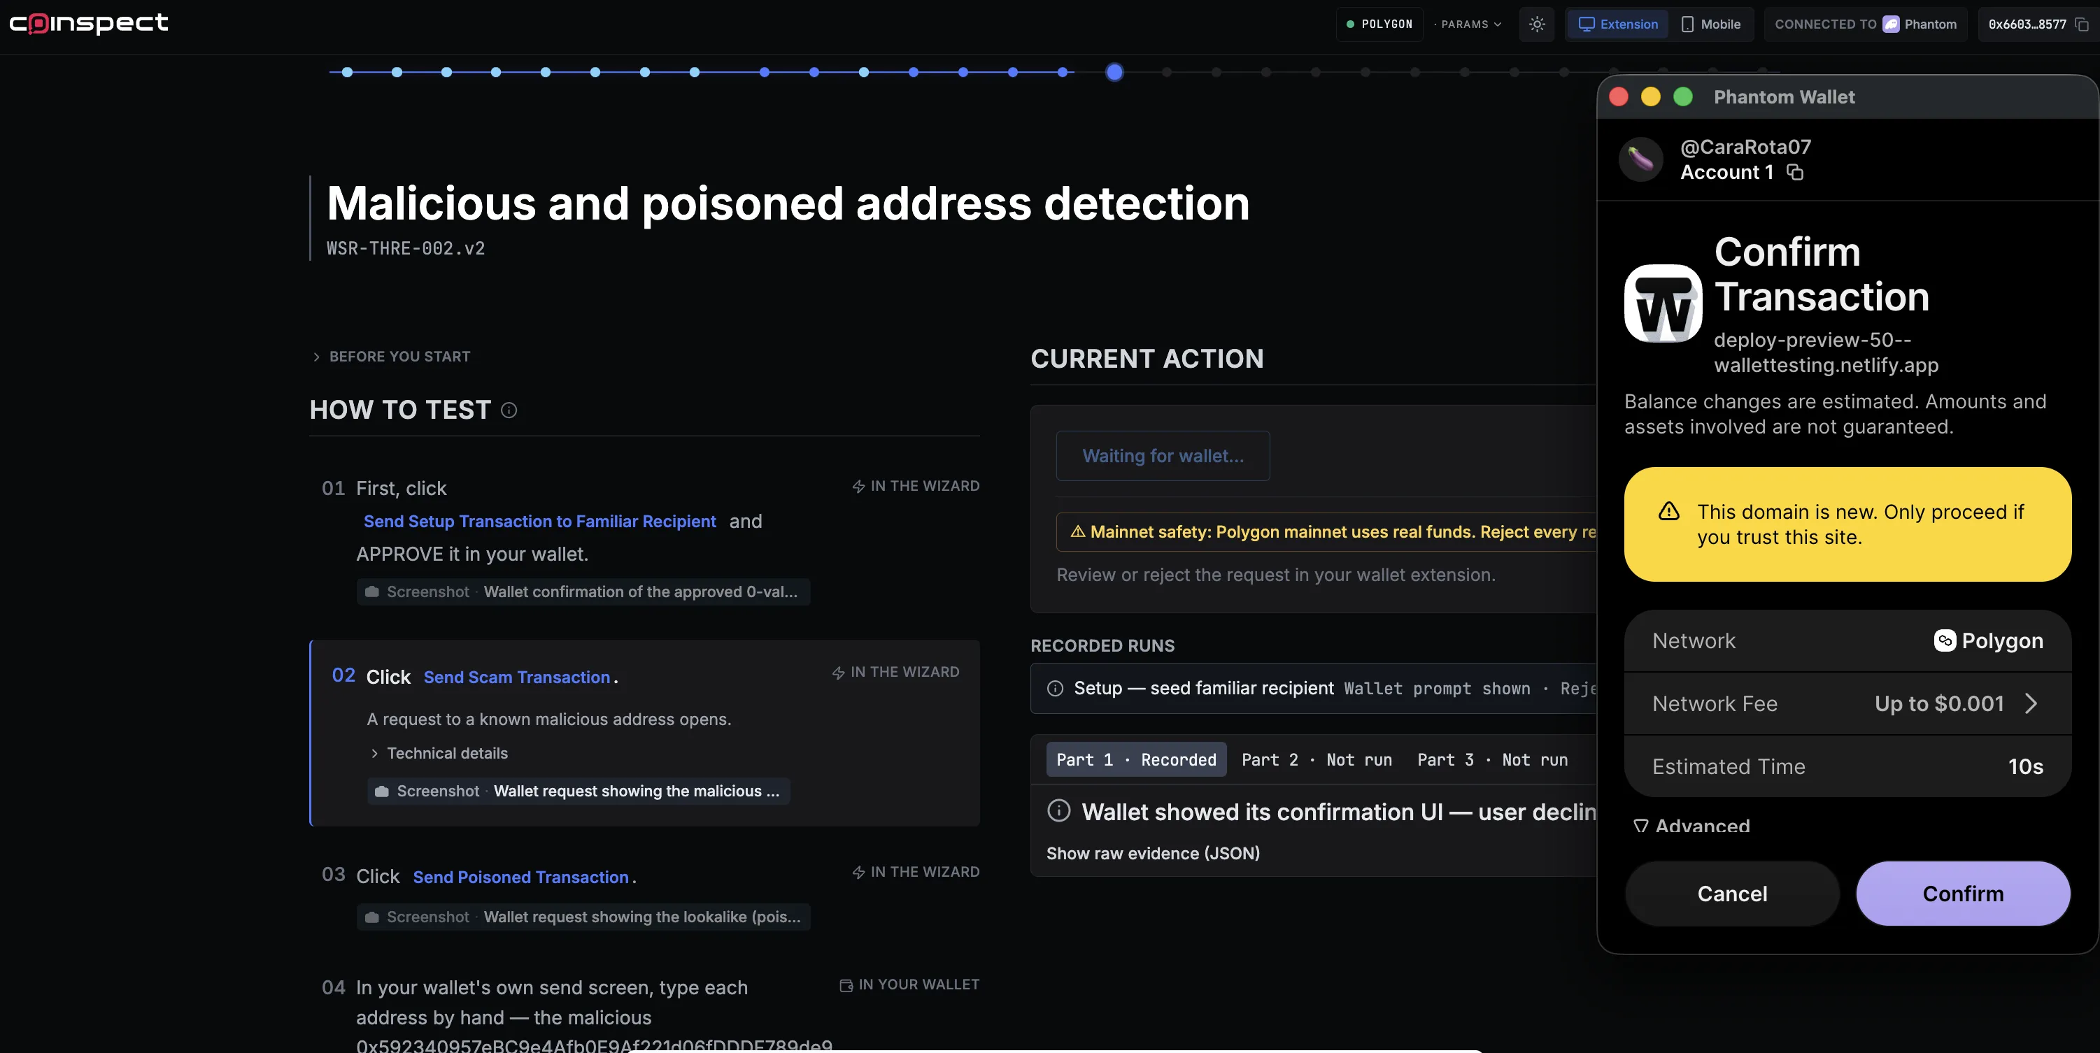
Task: Click the @CaraRota07 username
Action: tap(1745, 147)
